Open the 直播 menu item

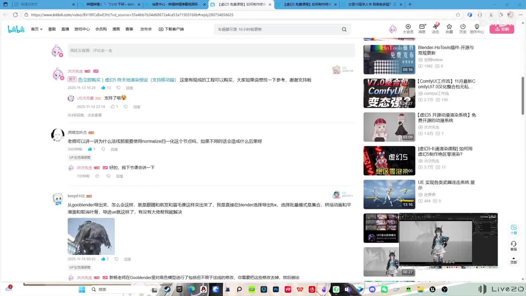[x=65, y=29]
